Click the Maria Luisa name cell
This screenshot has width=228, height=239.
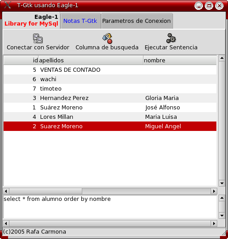point(161,117)
